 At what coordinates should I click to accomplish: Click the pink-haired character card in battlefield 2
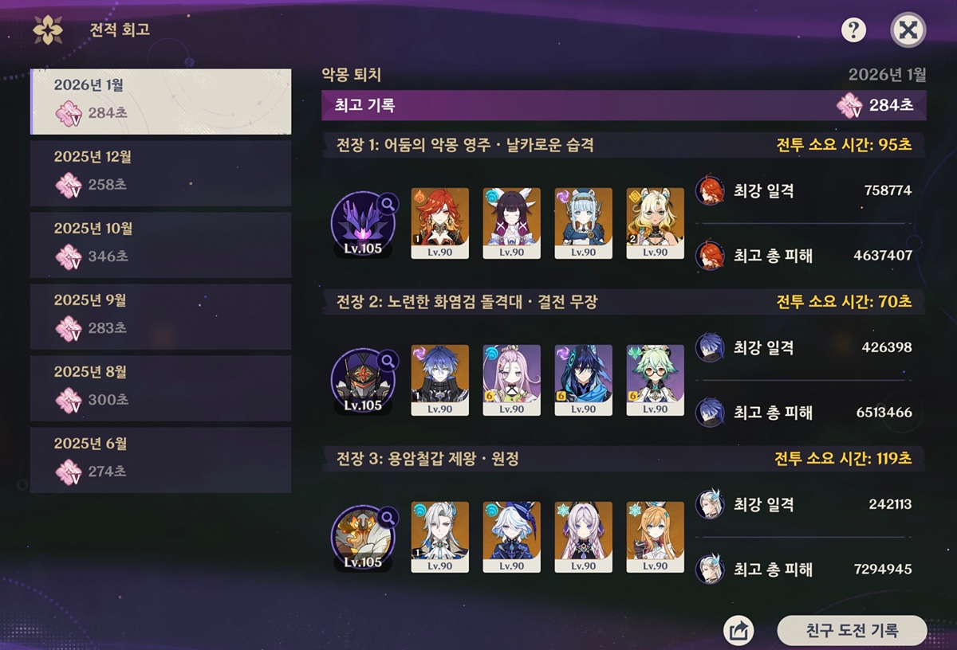click(512, 380)
